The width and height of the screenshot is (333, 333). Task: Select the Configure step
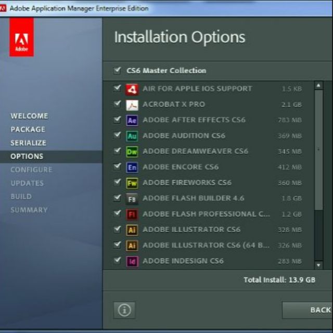[x=31, y=170]
